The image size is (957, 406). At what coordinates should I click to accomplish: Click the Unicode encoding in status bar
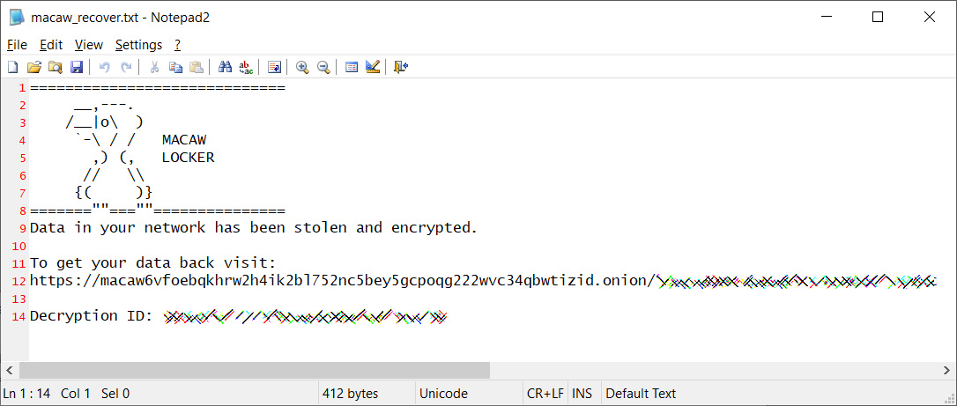point(444,394)
